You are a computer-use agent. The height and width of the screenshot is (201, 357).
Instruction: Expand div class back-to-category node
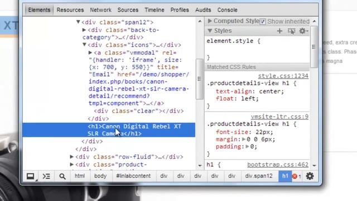(84, 30)
